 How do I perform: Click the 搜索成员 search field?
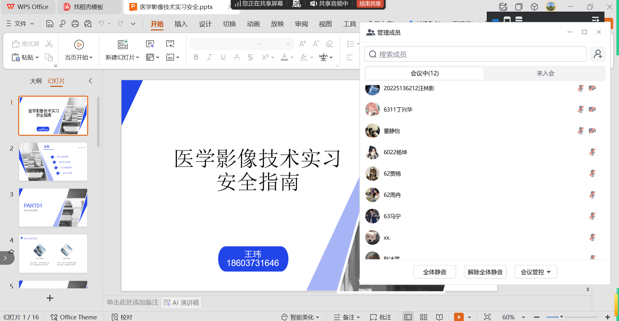pos(475,54)
